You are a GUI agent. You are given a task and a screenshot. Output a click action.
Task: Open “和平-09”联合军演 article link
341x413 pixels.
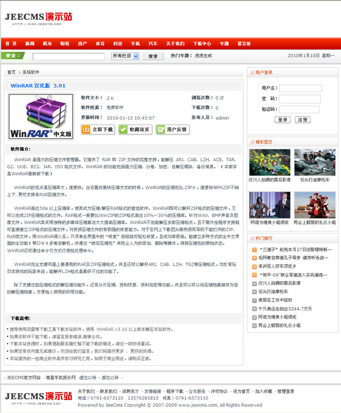point(293,275)
